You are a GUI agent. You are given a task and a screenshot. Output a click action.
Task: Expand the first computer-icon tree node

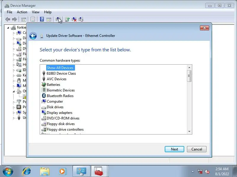point(14,33)
